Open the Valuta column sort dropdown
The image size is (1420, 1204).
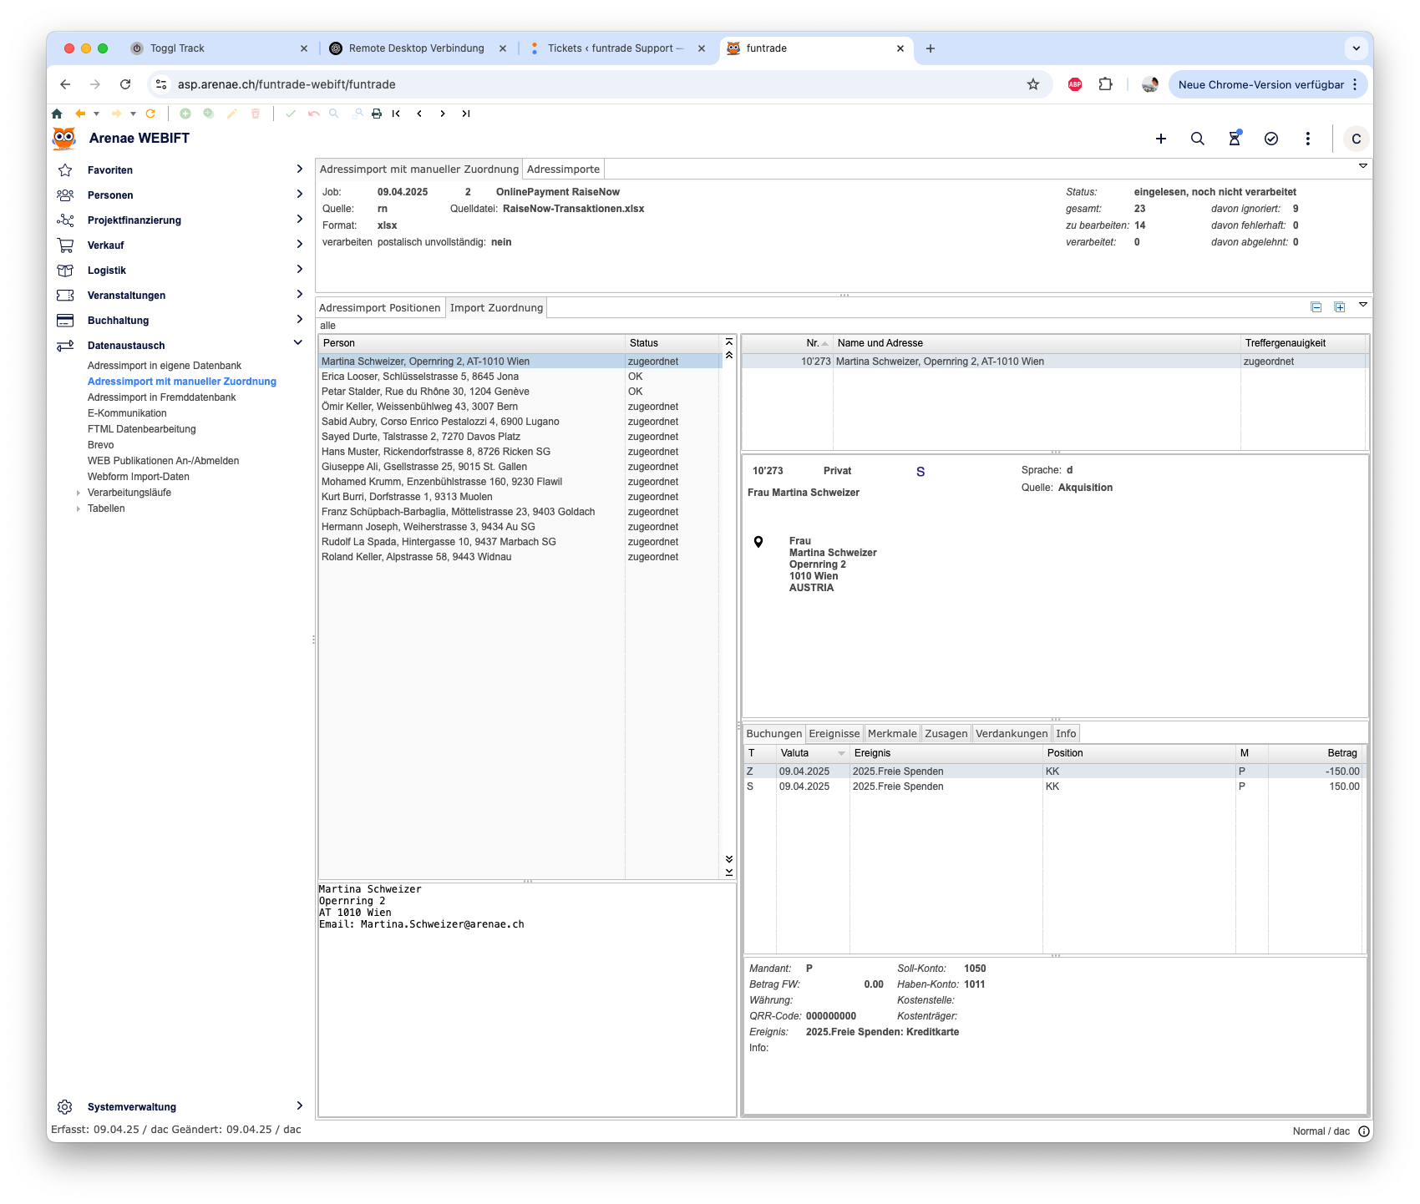pos(840,753)
